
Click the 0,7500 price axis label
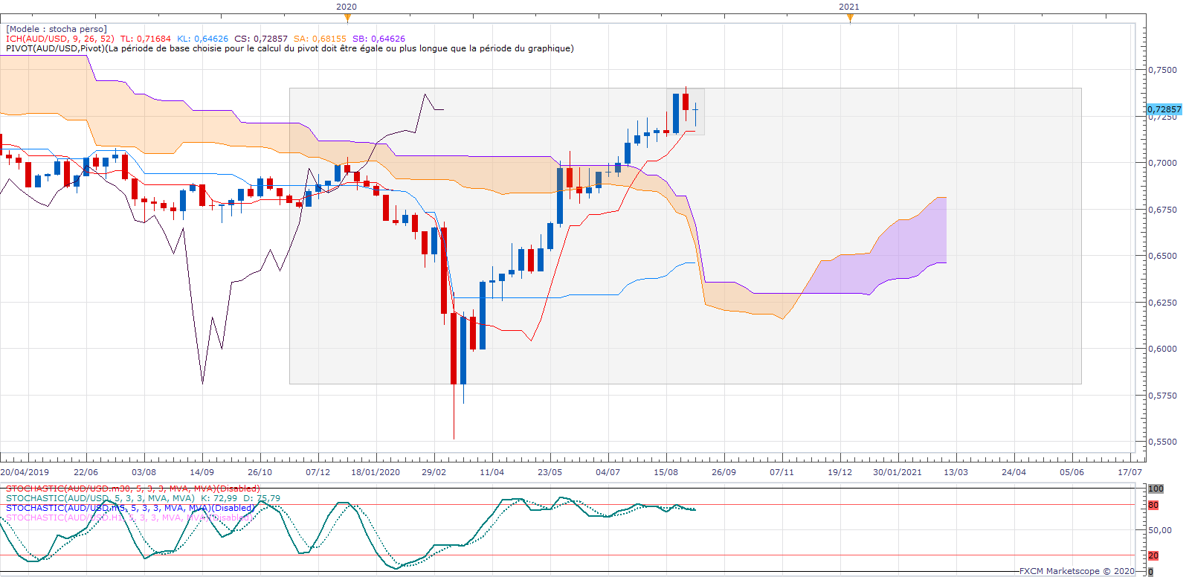[x=1162, y=70]
